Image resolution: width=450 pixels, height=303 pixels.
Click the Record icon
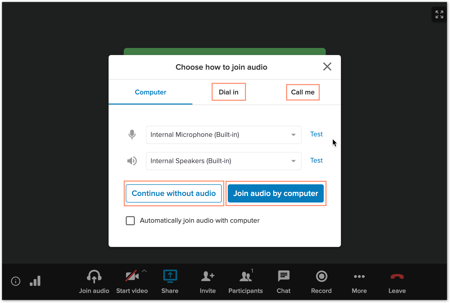click(x=321, y=276)
